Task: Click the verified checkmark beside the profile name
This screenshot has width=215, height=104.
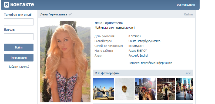Action: (x=70, y=14)
